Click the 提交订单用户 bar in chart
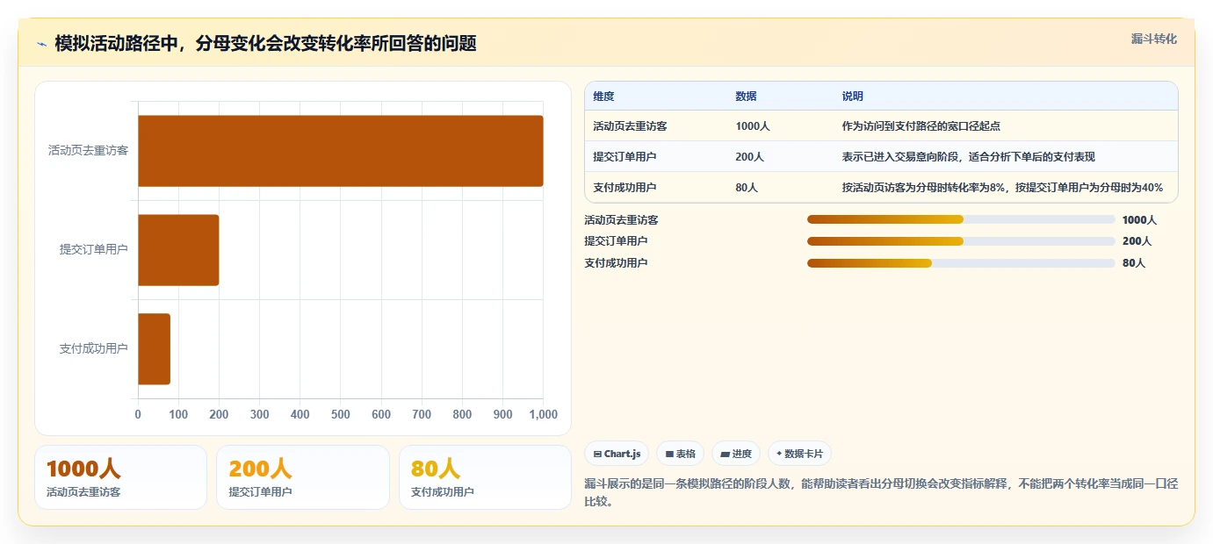 178,250
